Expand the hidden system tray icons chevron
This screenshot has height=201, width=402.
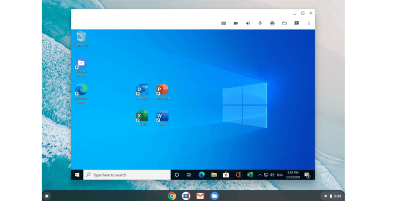pos(260,175)
